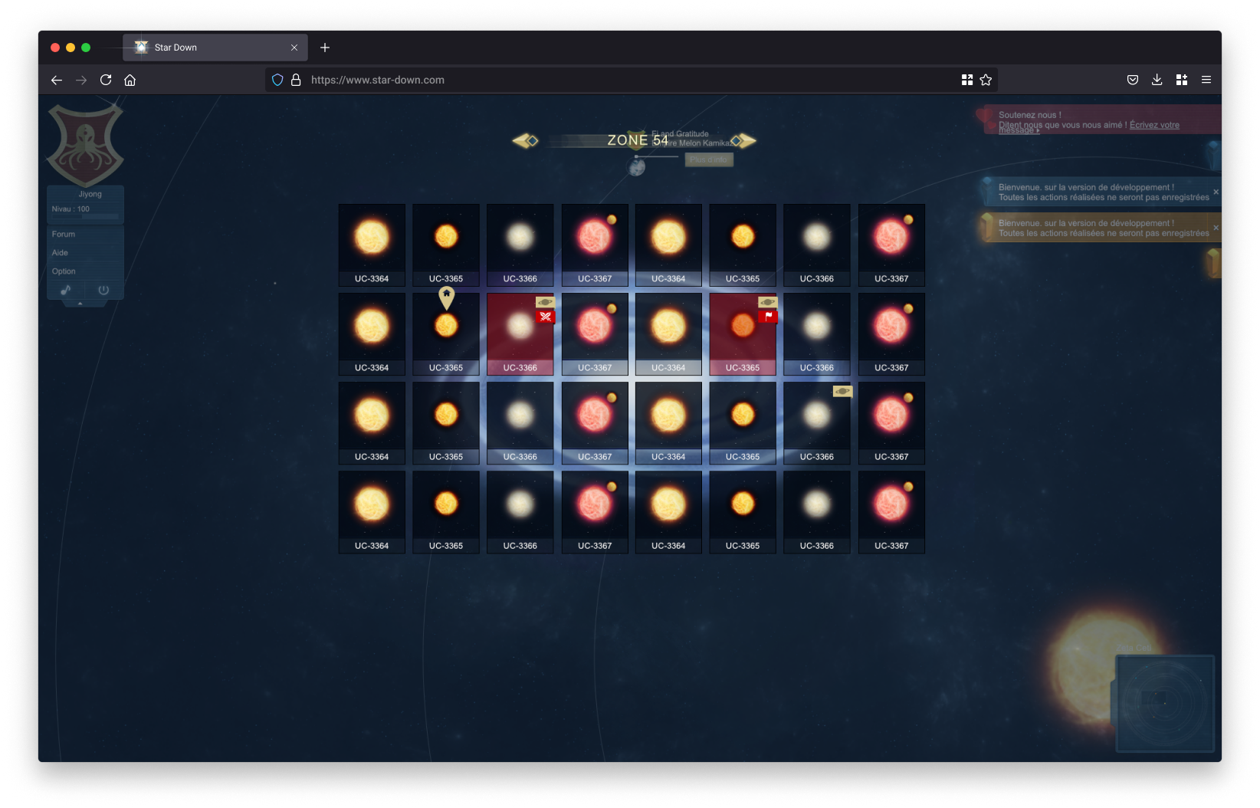Open the browser extensions panel

tap(1181, 80)
